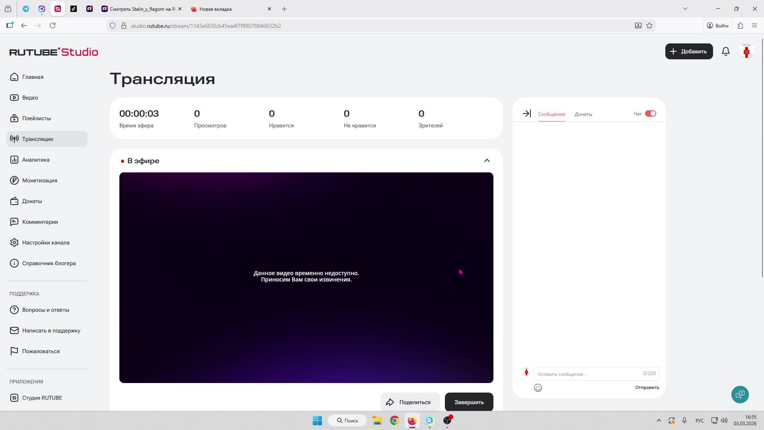Select the Сообщения chat tab
Viewport: 764px width, 430px height.
pyautogui.click(x=551, y=114)
